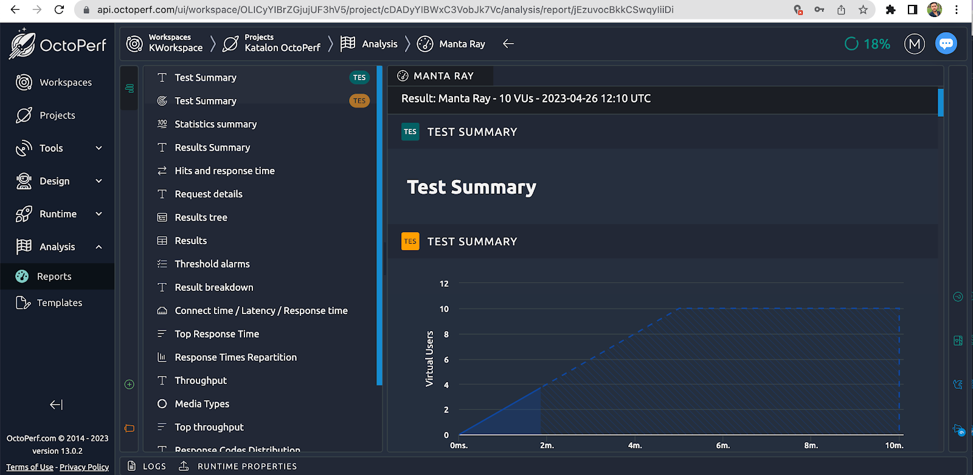Screen dimensions: 973x475
Task: Click the document icon on the right strip
Action: coord(958,340)
